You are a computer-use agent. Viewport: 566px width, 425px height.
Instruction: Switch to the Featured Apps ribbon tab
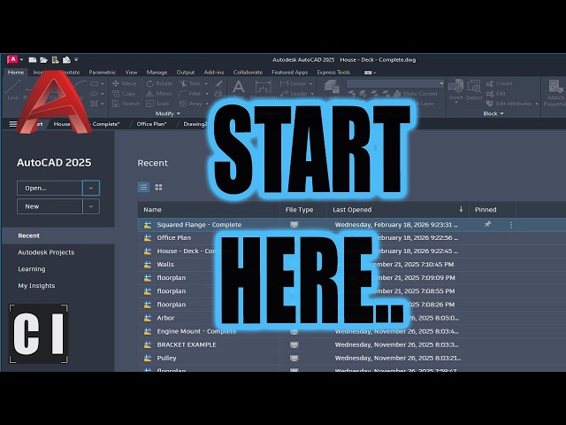(289, 73)
